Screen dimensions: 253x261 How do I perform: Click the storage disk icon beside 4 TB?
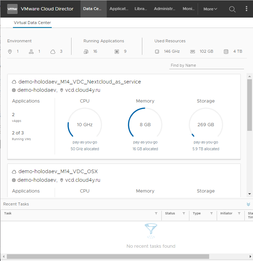click(226, 52)
